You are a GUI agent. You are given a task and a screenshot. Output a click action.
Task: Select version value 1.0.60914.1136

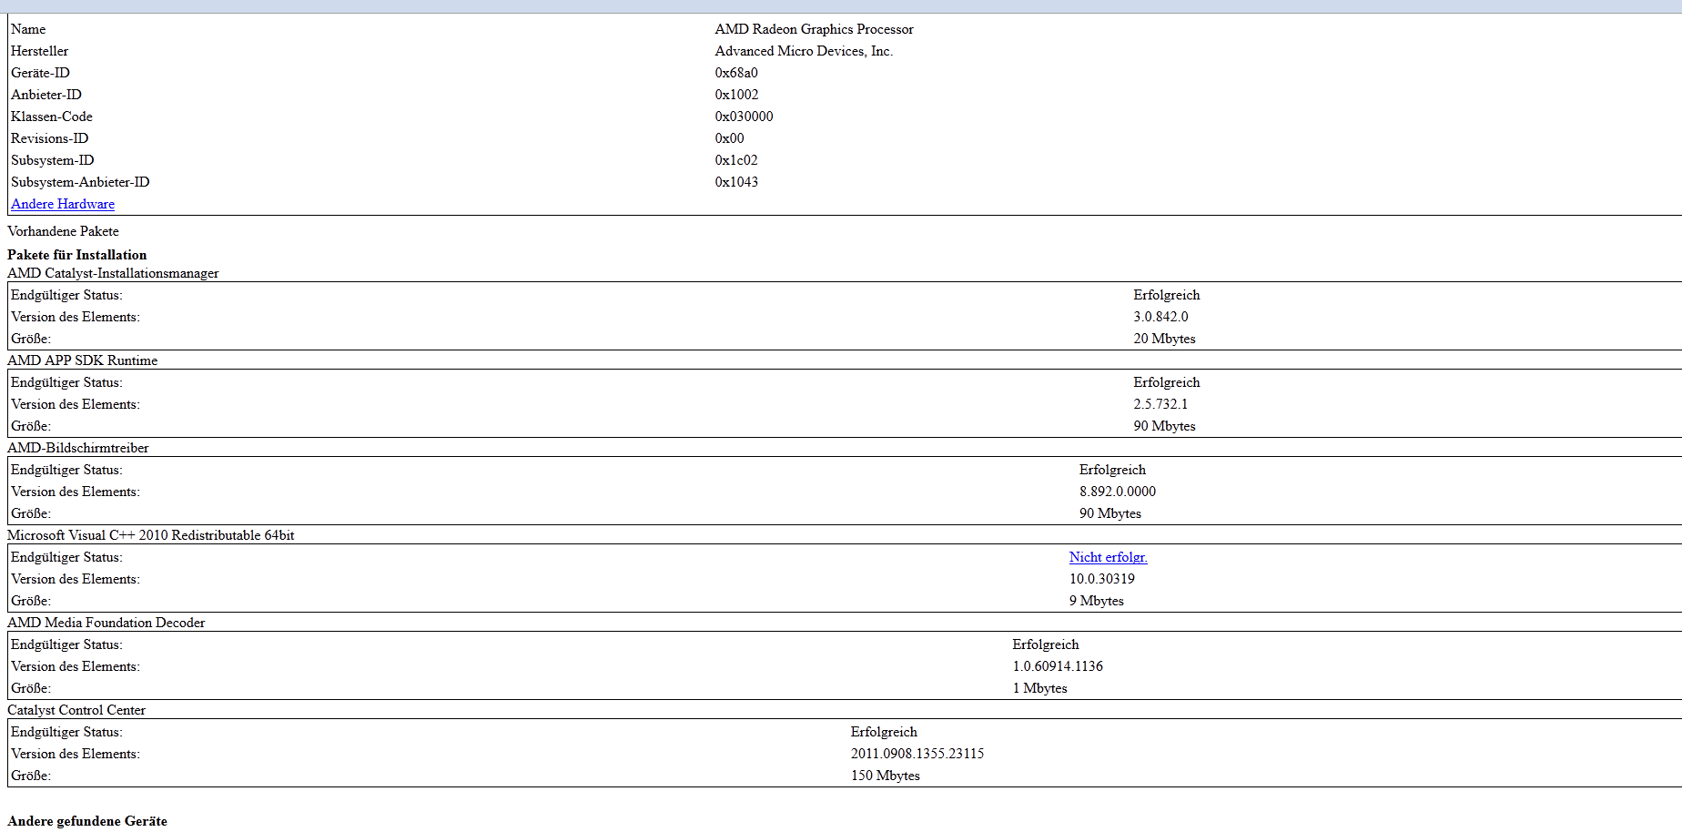(1058, 666)
